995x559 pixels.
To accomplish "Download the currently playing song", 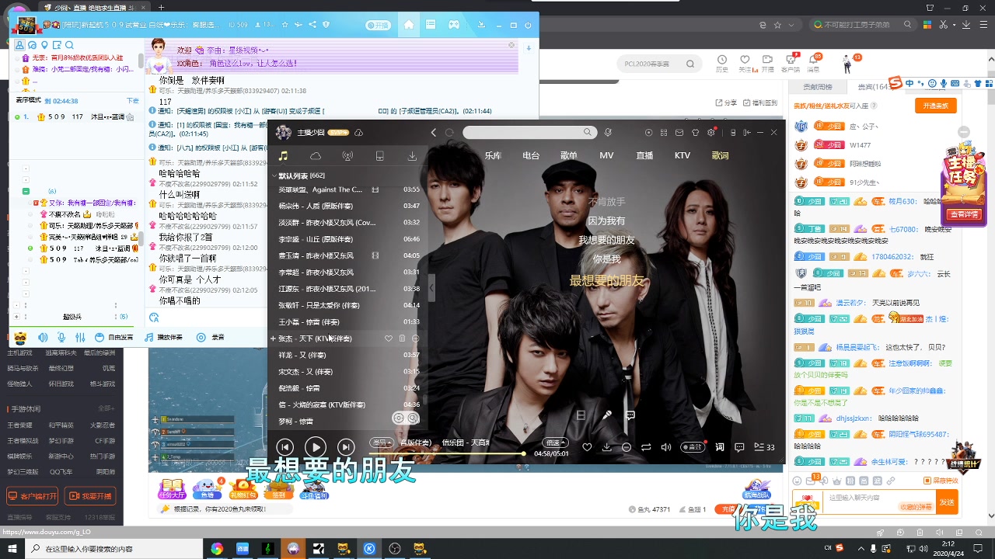I will (x=606, y=447).
